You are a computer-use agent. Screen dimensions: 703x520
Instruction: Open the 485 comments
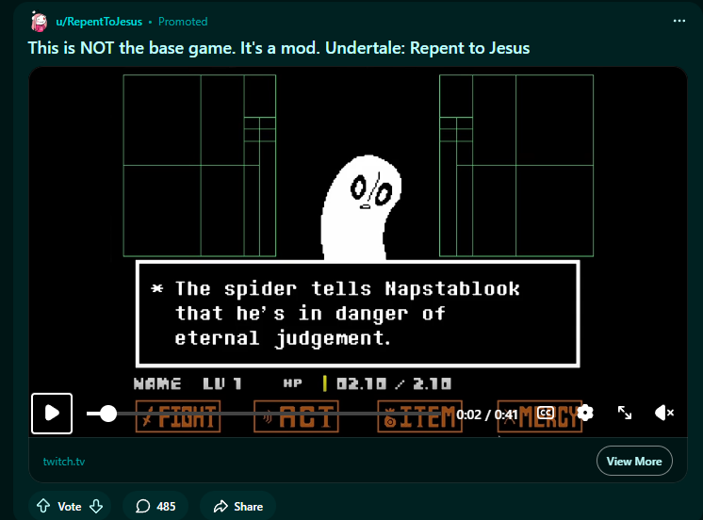(x=155, y=506)
